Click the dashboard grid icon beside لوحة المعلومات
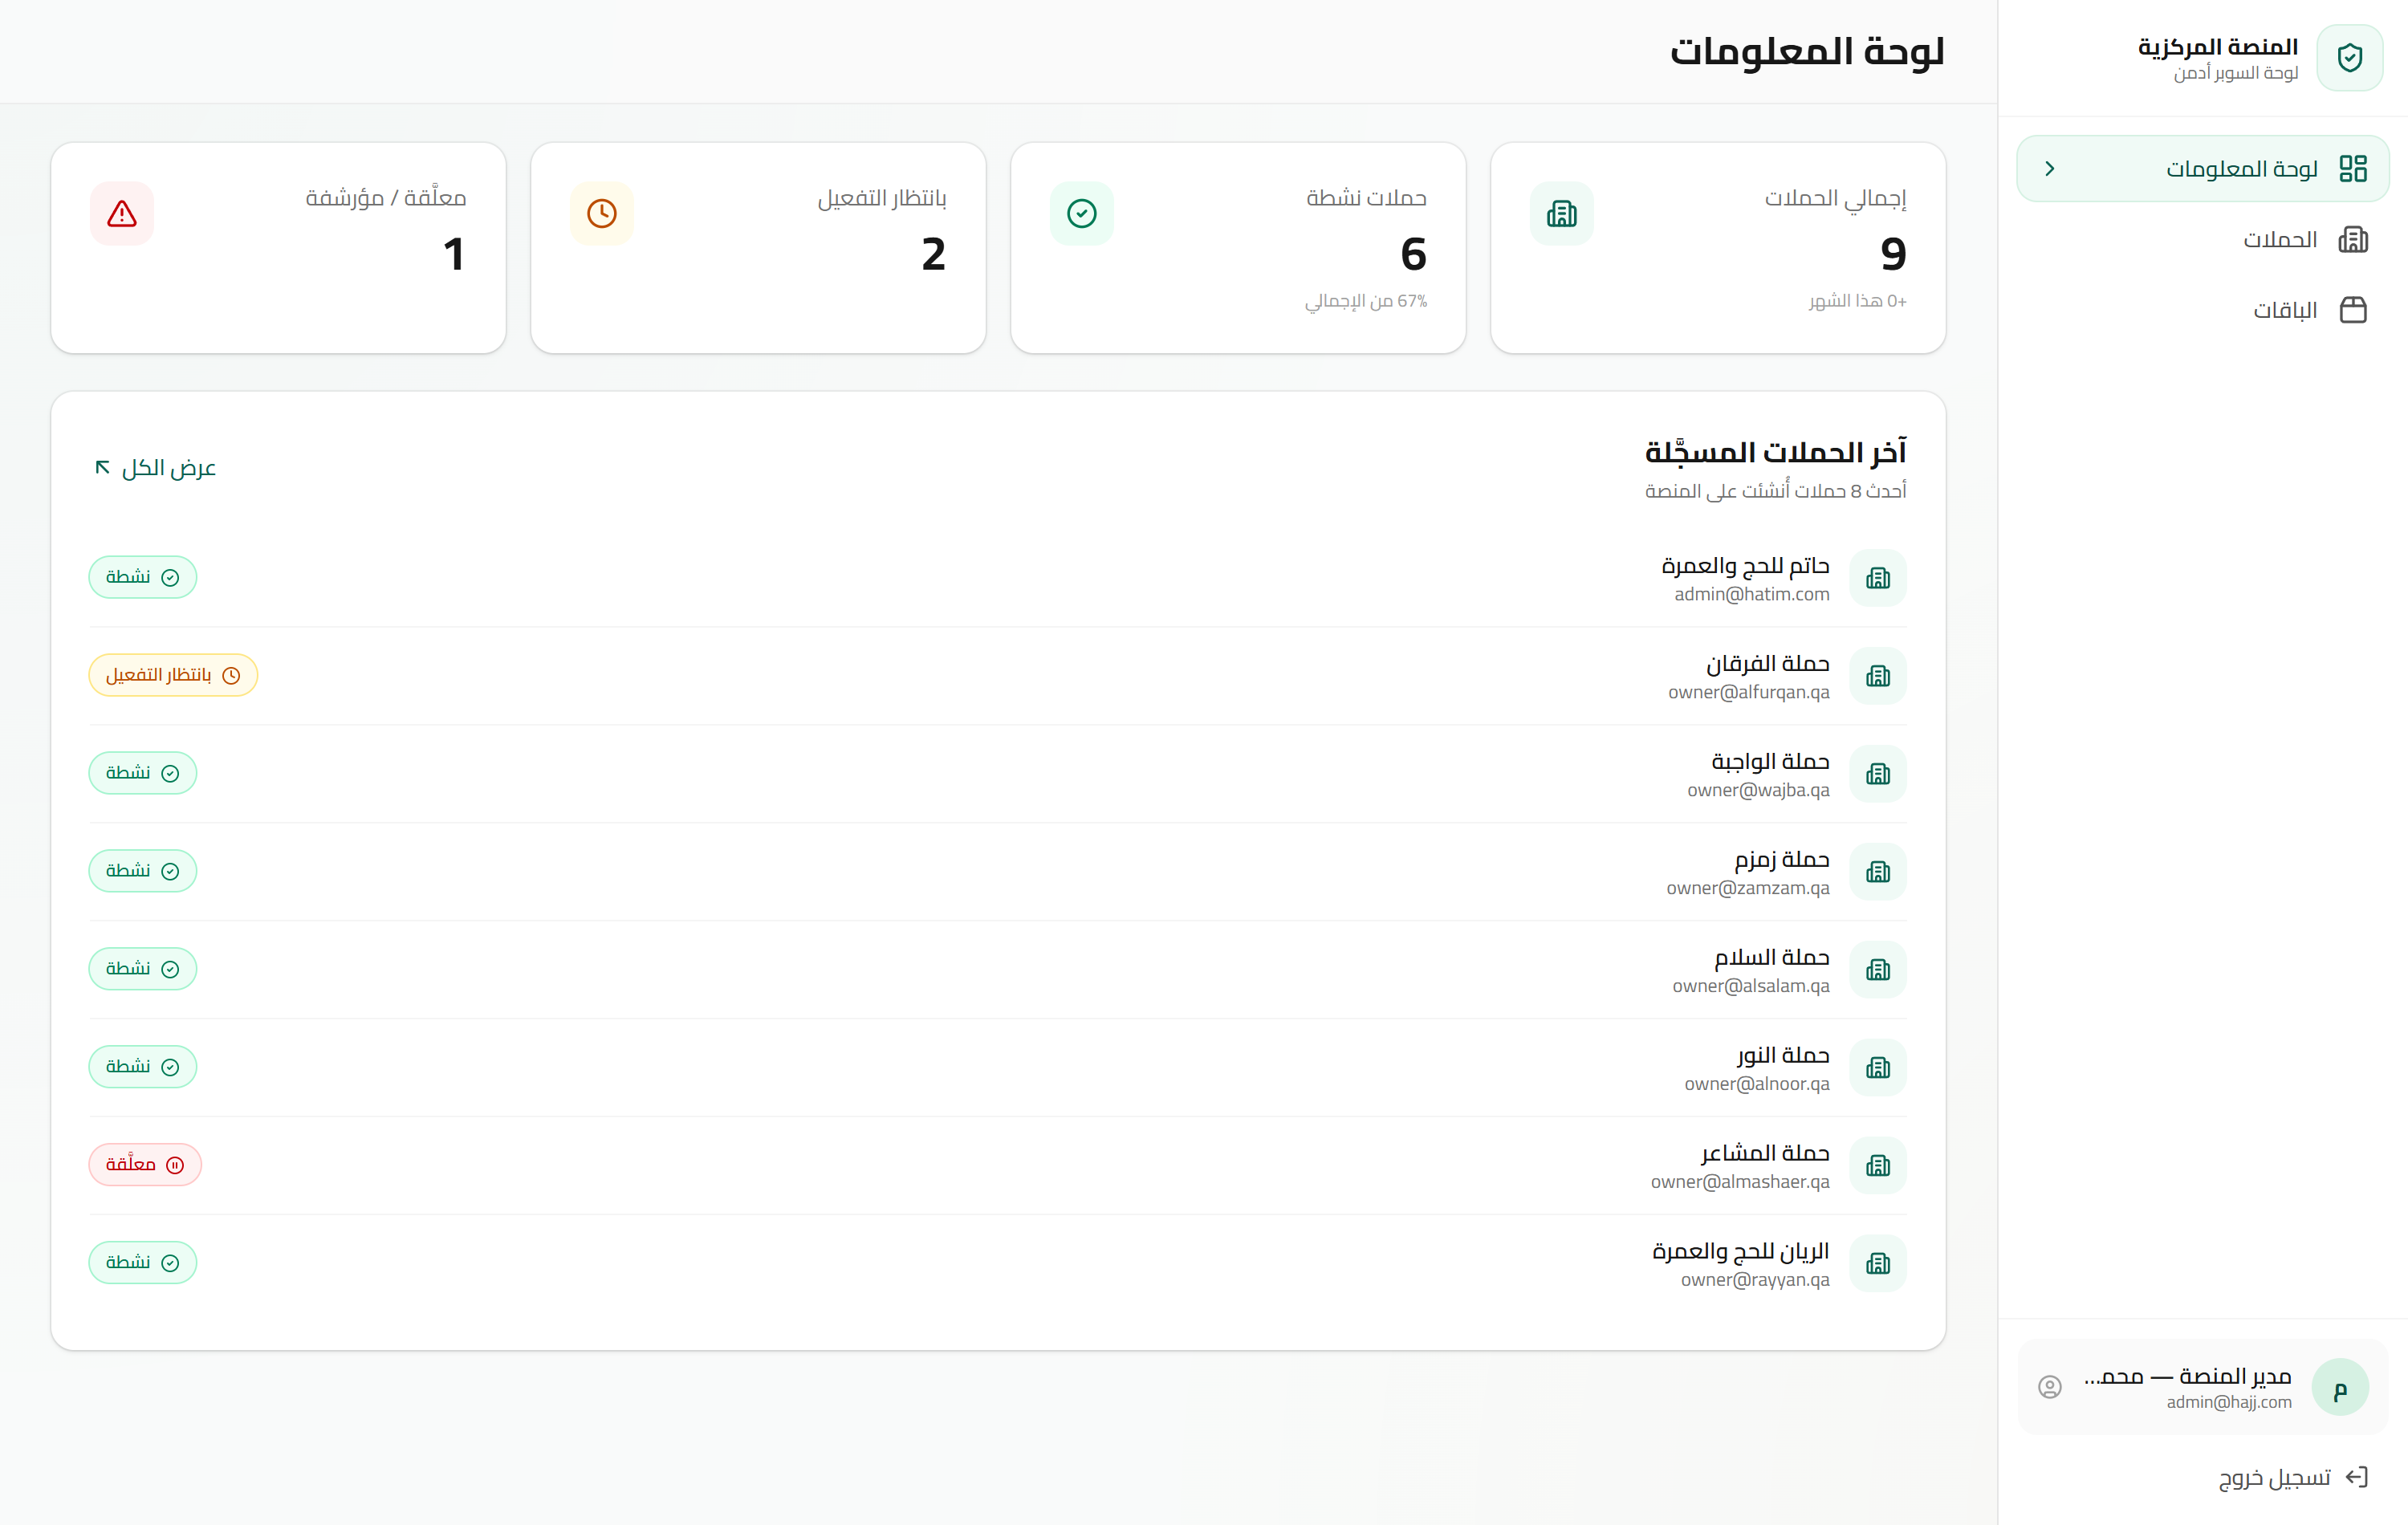This screenshot has height=1525, width=2408. [2353, 168]
